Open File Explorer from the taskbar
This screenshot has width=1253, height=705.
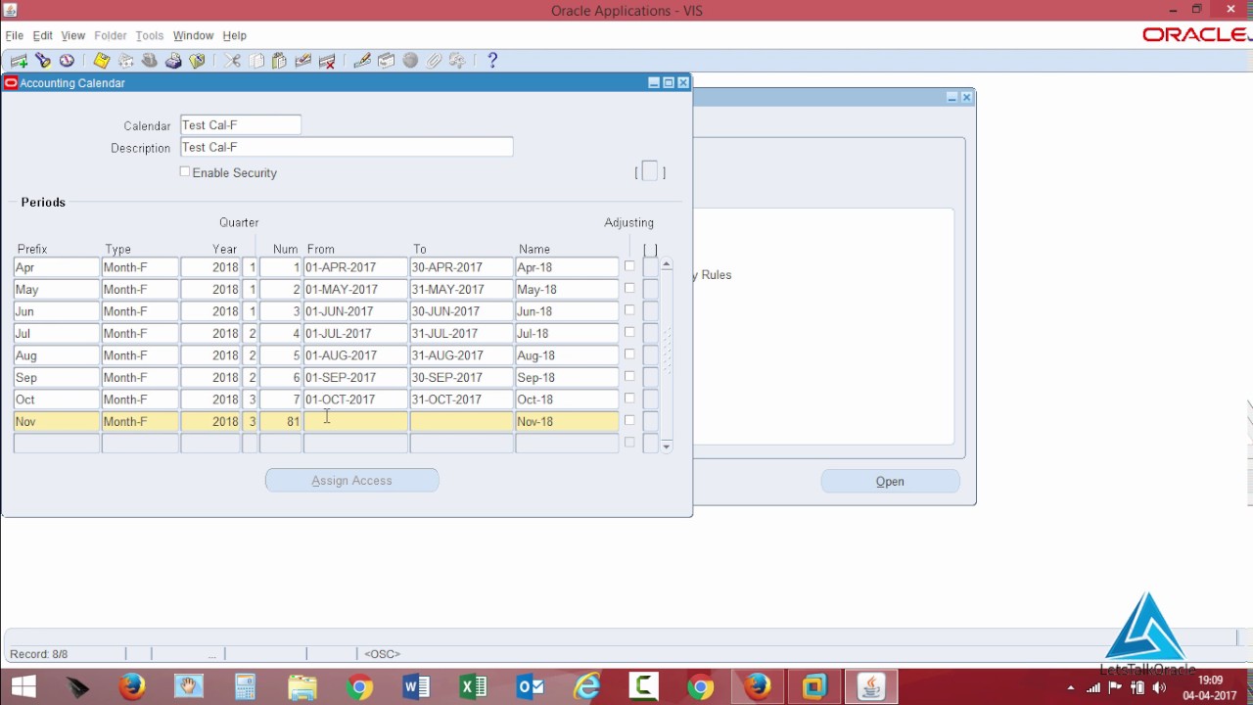(302, 687)
